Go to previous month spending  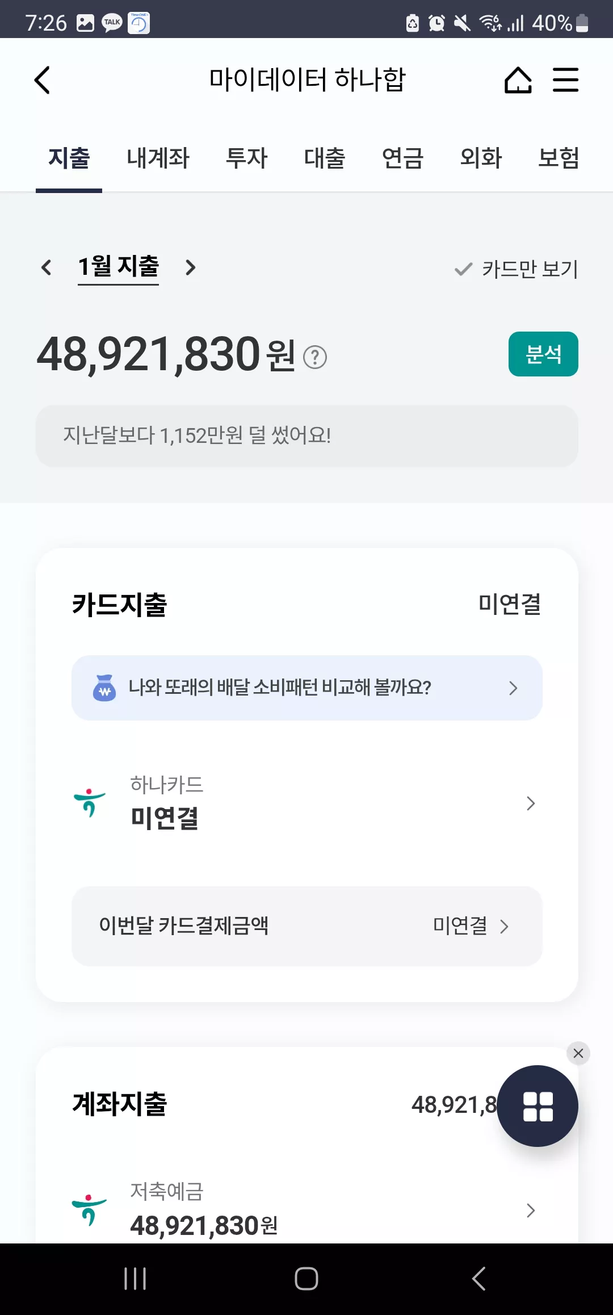[47, 267]
